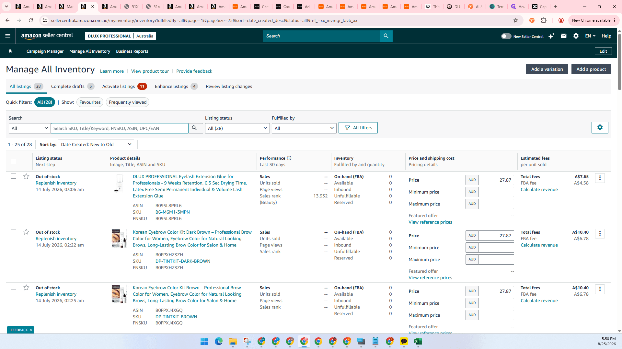622x349 pixels.
Task: Select the Dark Brown brow kit checkbox
Action: pyautogui.click(x=14, y=232)
